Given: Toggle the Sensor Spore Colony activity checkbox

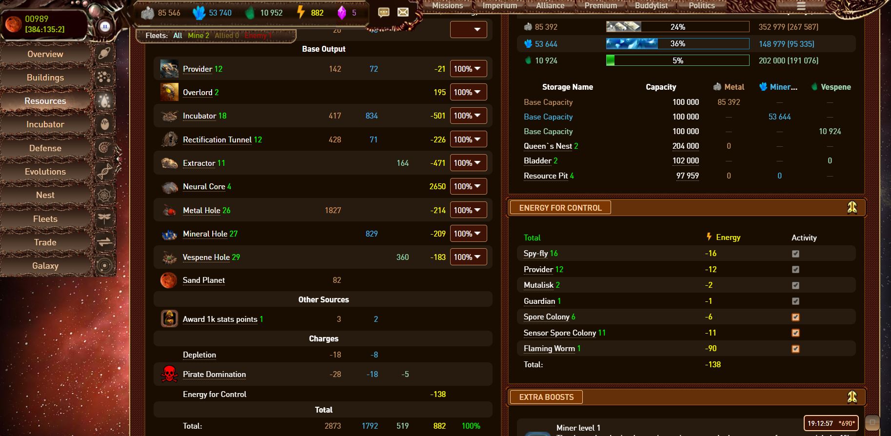Looking at the screenshot, I should pos(795,333).
